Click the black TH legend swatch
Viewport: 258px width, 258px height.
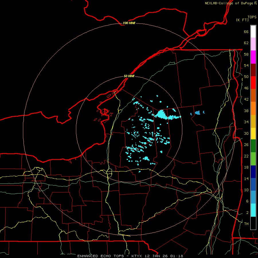(253, 223)
